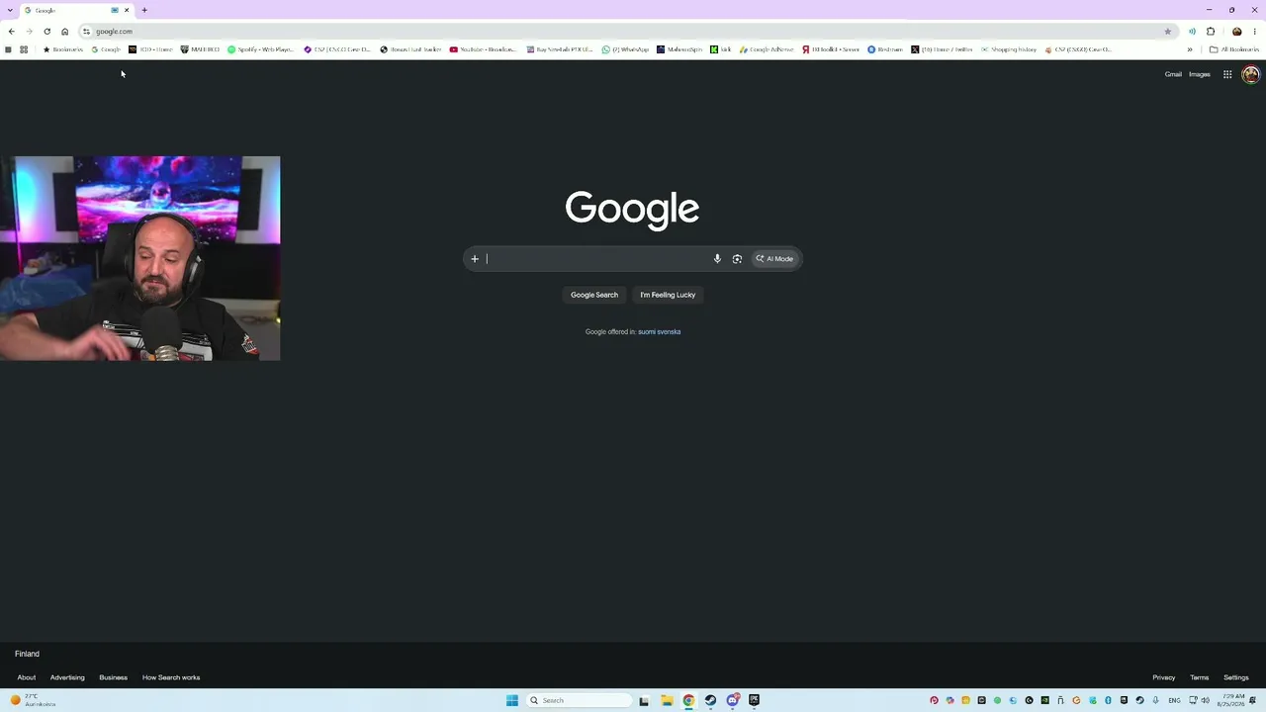Open the Google apps grid
Screen dimensions: 1266x712
pos(1227,74)
